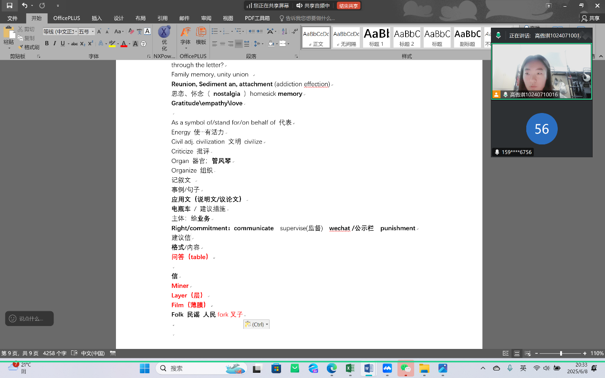This screenshot has height=378, width=605.
Task: Click the WeChat icon in taskbar
Action: pyautogui.click(x=406, y=368)
